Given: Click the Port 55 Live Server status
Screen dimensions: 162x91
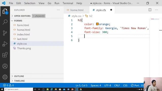Looking at the screenshot, I should [137, 85].
